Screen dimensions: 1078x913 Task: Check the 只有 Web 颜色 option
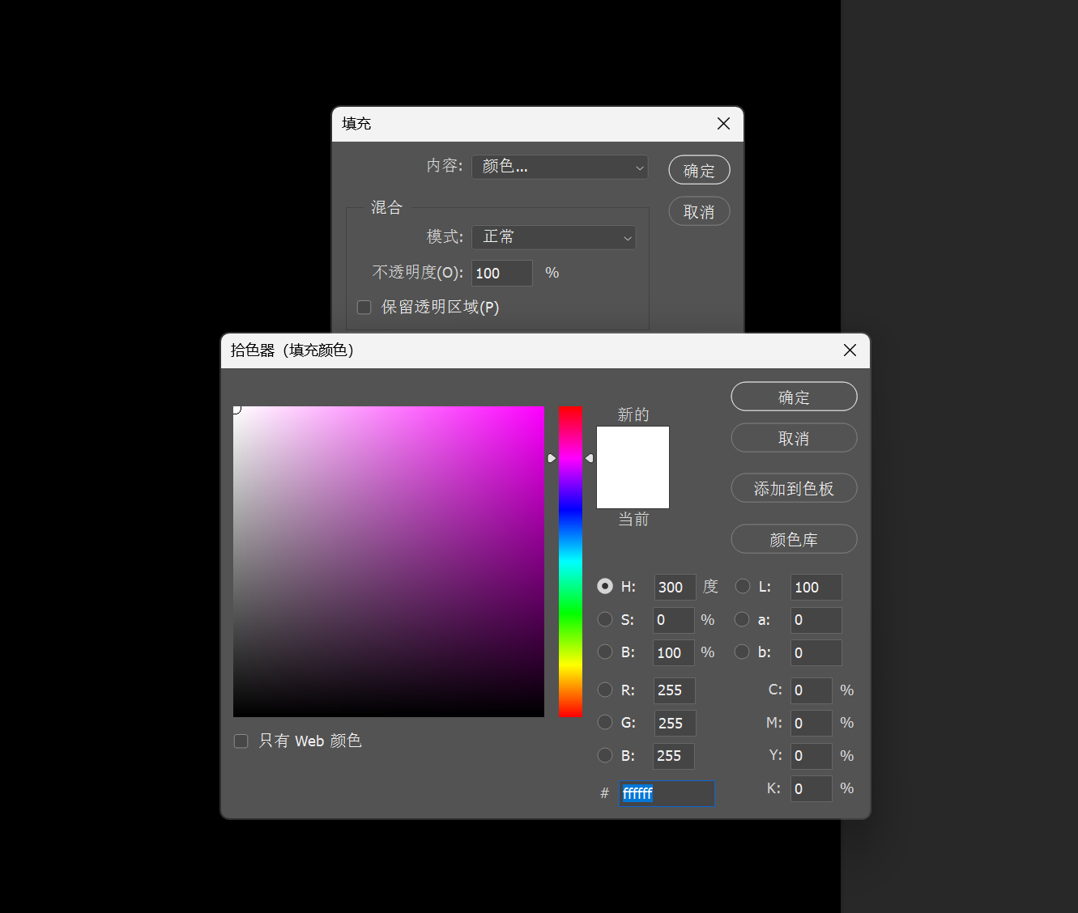[x=241, y=741]
